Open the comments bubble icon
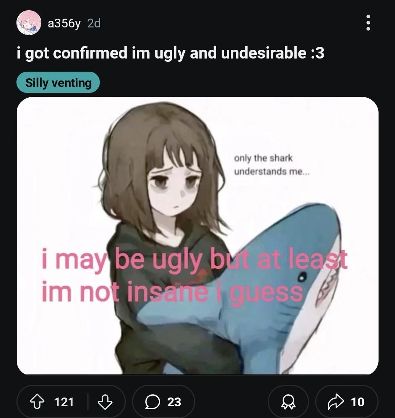Screen dimensions: 395x418 (153, 402)
